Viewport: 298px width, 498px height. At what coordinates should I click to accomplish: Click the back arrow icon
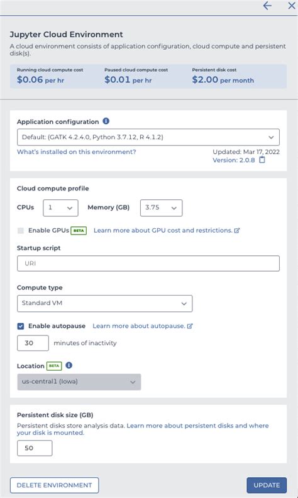click(x=267, y=6)
